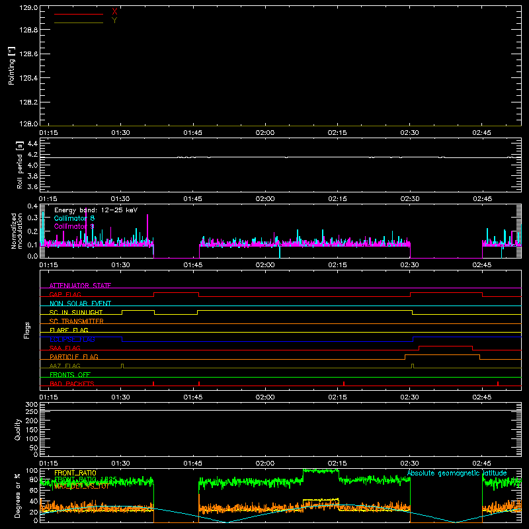Click the SAA_FLAG label
The image size is (529, 529).
[x=65, y=348]
